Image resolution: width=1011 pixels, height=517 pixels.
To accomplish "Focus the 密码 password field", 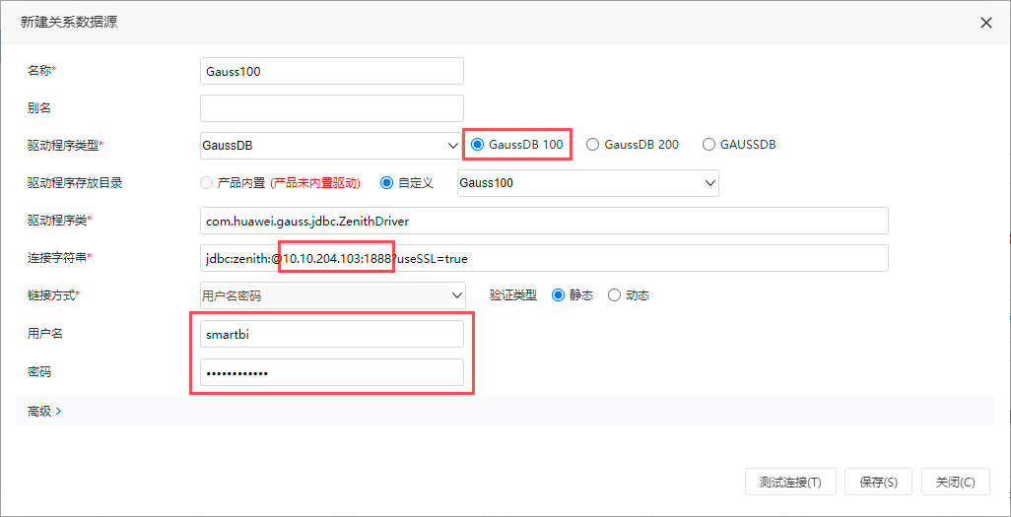I will click(x=332, y=372).
